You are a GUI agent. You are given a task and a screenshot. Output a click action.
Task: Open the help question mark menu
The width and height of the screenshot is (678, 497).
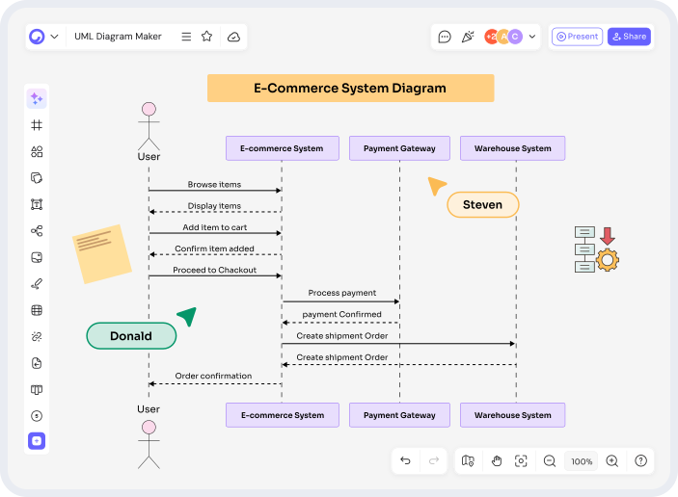coord(640,461)
